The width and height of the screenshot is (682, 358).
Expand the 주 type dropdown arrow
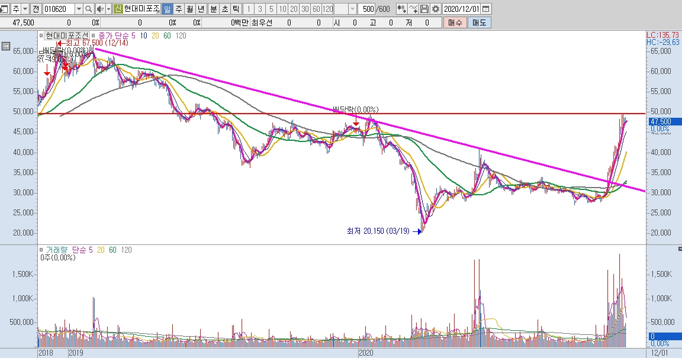coord(25,9)
